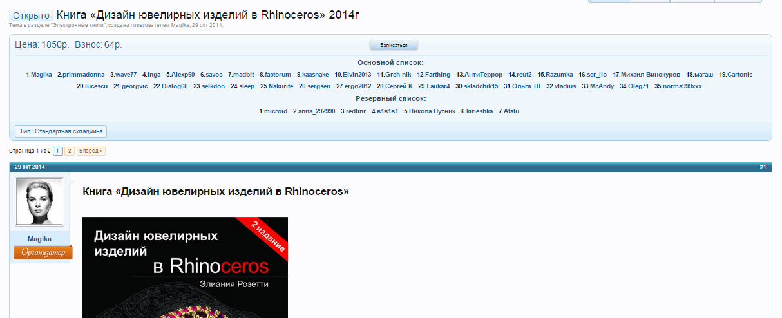
Task: View Nakurite user profile
Action: tap(281, 86)
